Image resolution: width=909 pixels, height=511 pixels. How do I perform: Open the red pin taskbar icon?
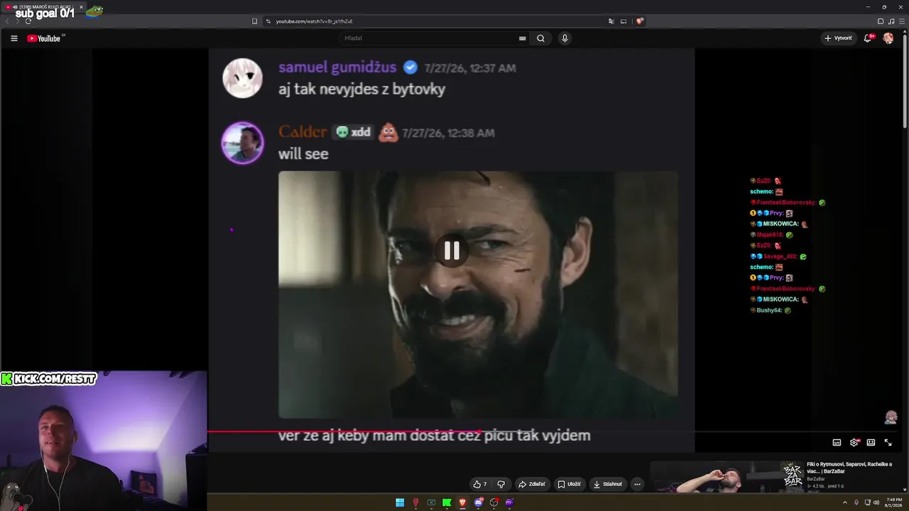tap(415, 502)
